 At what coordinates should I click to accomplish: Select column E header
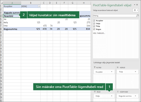click(56, 3)
